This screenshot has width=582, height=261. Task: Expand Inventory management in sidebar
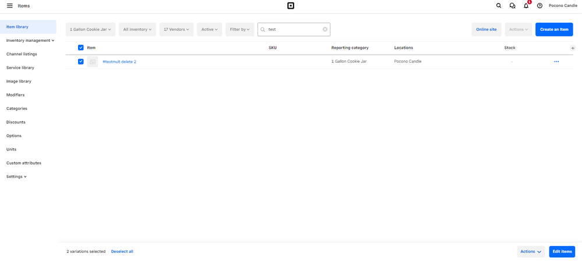pos(30,41)
